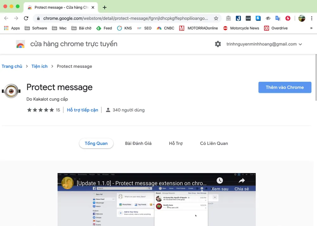Screen dimensions: 317x226
Task: Click the watch later clock on the video
Action: pyautogui.click(x=219, y=180)
